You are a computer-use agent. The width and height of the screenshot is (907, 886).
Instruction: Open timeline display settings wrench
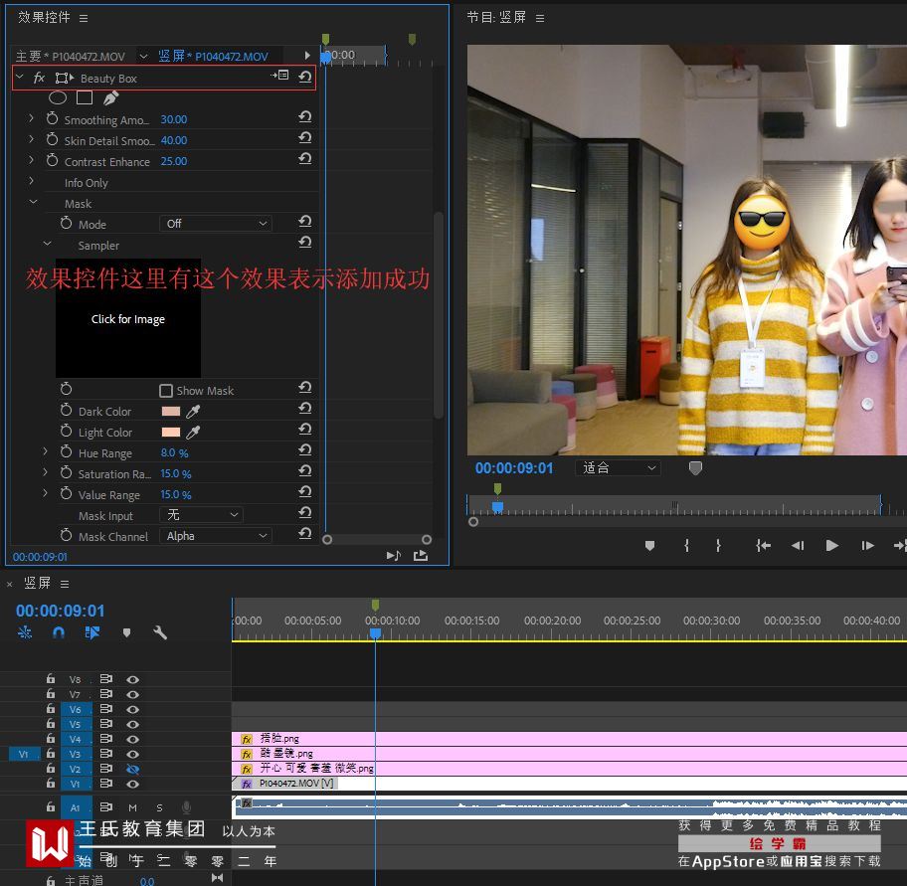click(x=160, y=632)
